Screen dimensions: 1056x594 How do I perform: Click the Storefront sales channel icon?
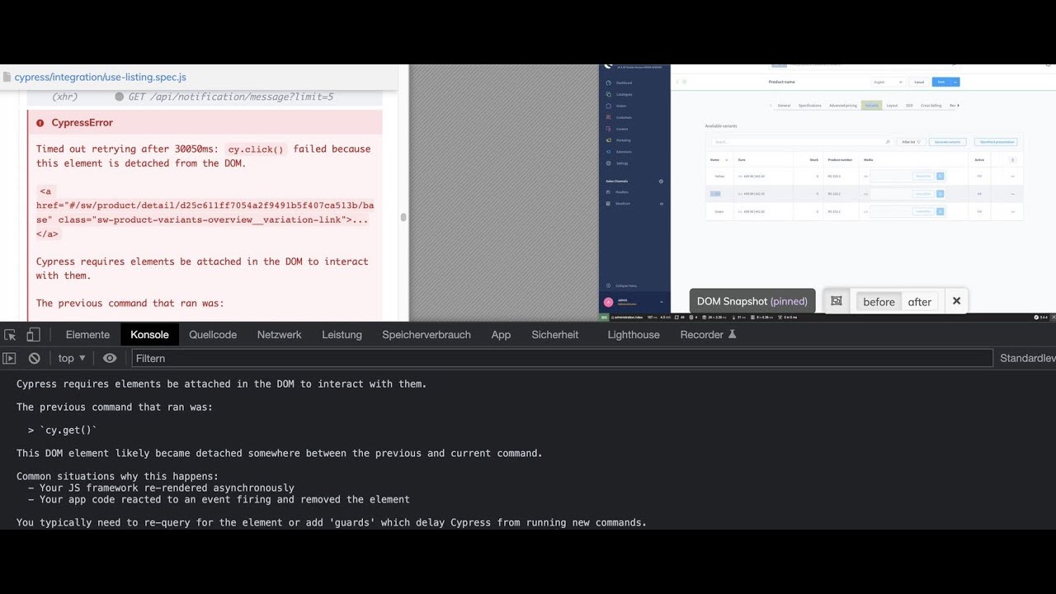point(608,204)
